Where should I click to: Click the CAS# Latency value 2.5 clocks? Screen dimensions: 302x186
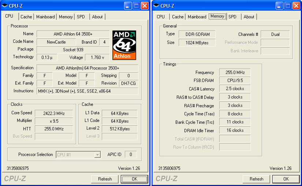235,89
